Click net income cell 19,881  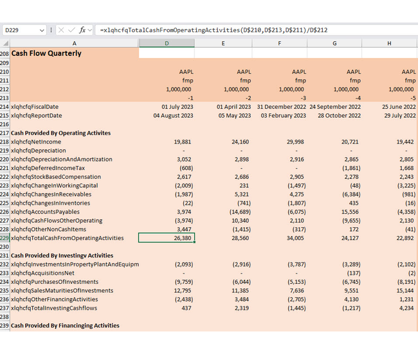(167, 142)
